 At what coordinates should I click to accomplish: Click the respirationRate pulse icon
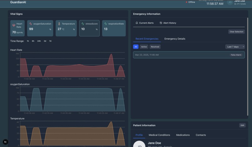pyautogui.click(x=105, y=24)
